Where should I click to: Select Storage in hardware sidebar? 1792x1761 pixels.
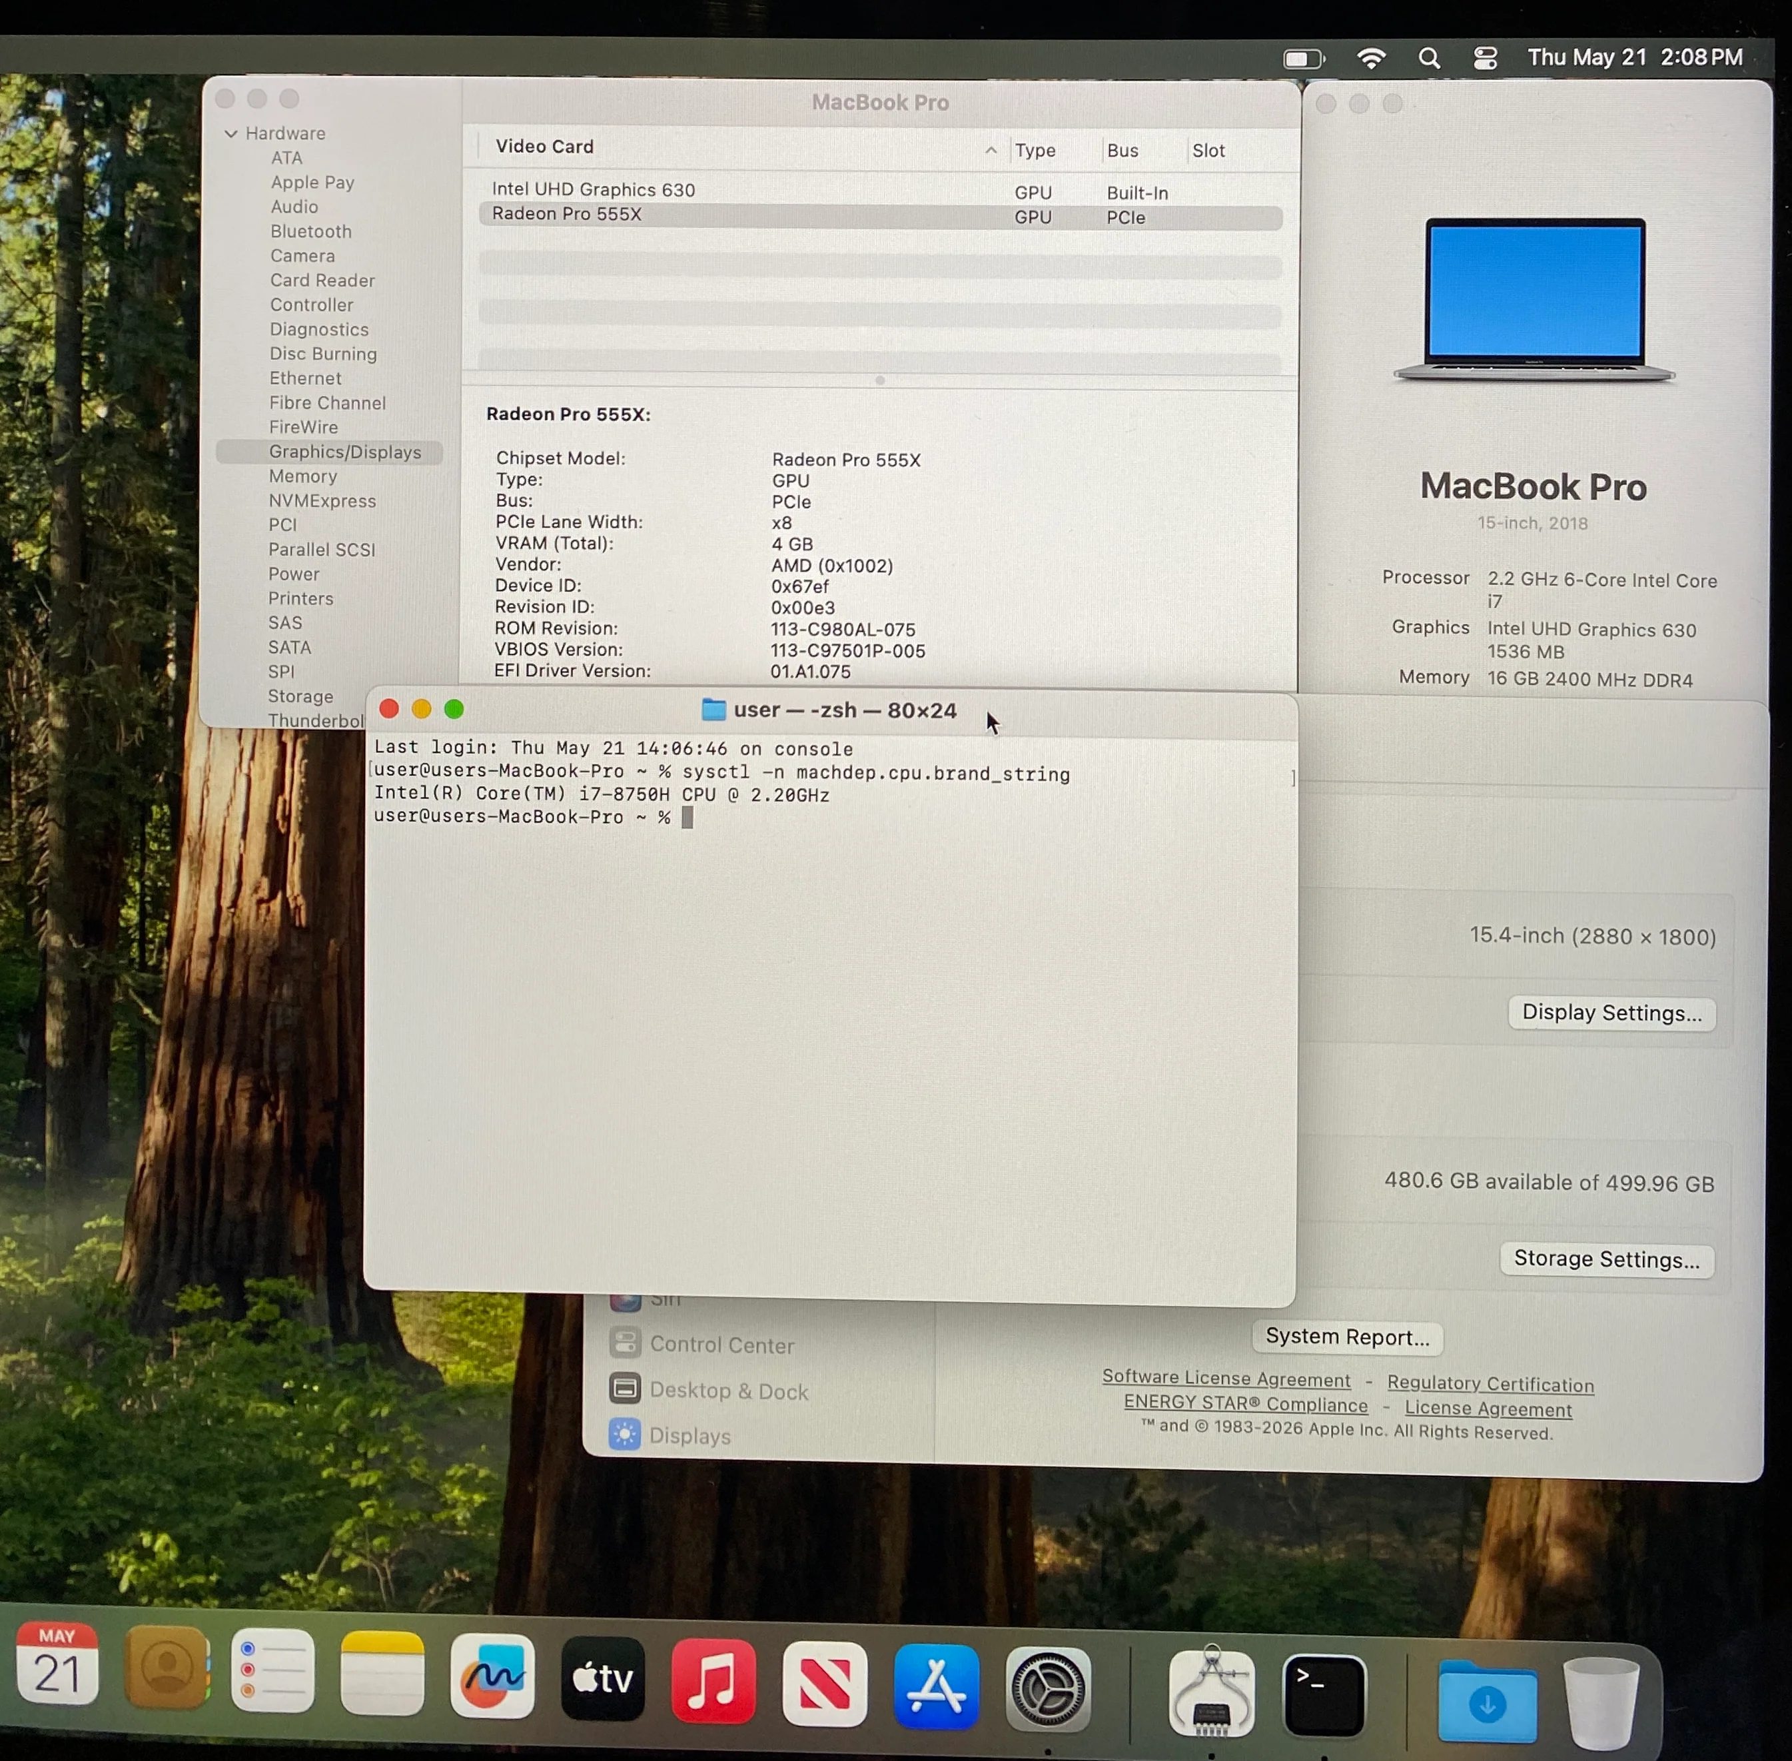[300, 696]
